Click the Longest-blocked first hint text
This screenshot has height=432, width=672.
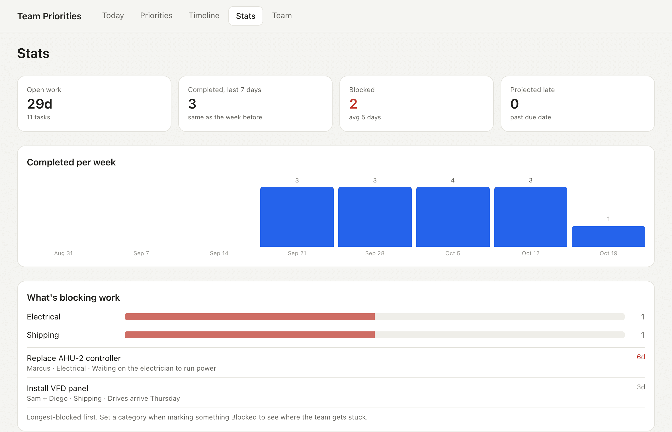point(197,417)
